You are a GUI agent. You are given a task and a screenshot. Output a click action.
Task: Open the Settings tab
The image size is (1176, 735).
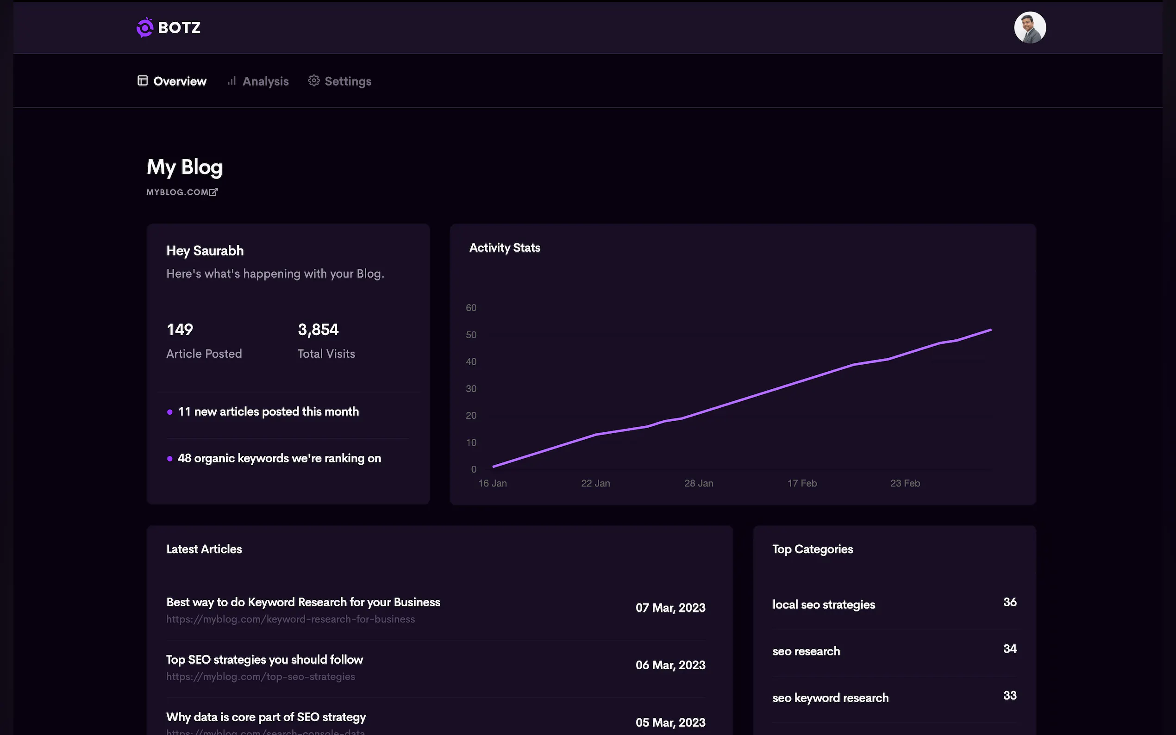point(348,81)
